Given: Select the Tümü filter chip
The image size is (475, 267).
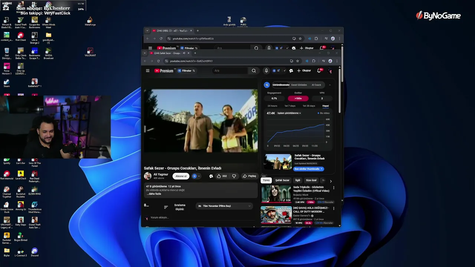Looking at the screenshot, I should click(x=266, y=180).
